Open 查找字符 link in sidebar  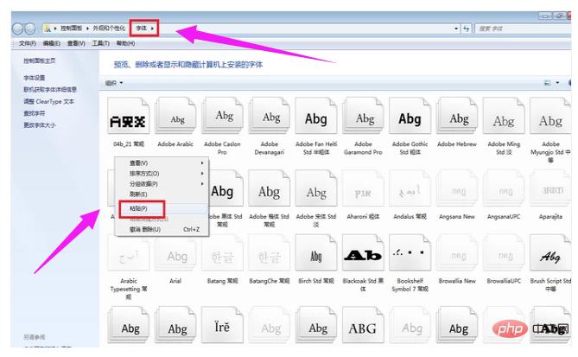coord(35,113)
